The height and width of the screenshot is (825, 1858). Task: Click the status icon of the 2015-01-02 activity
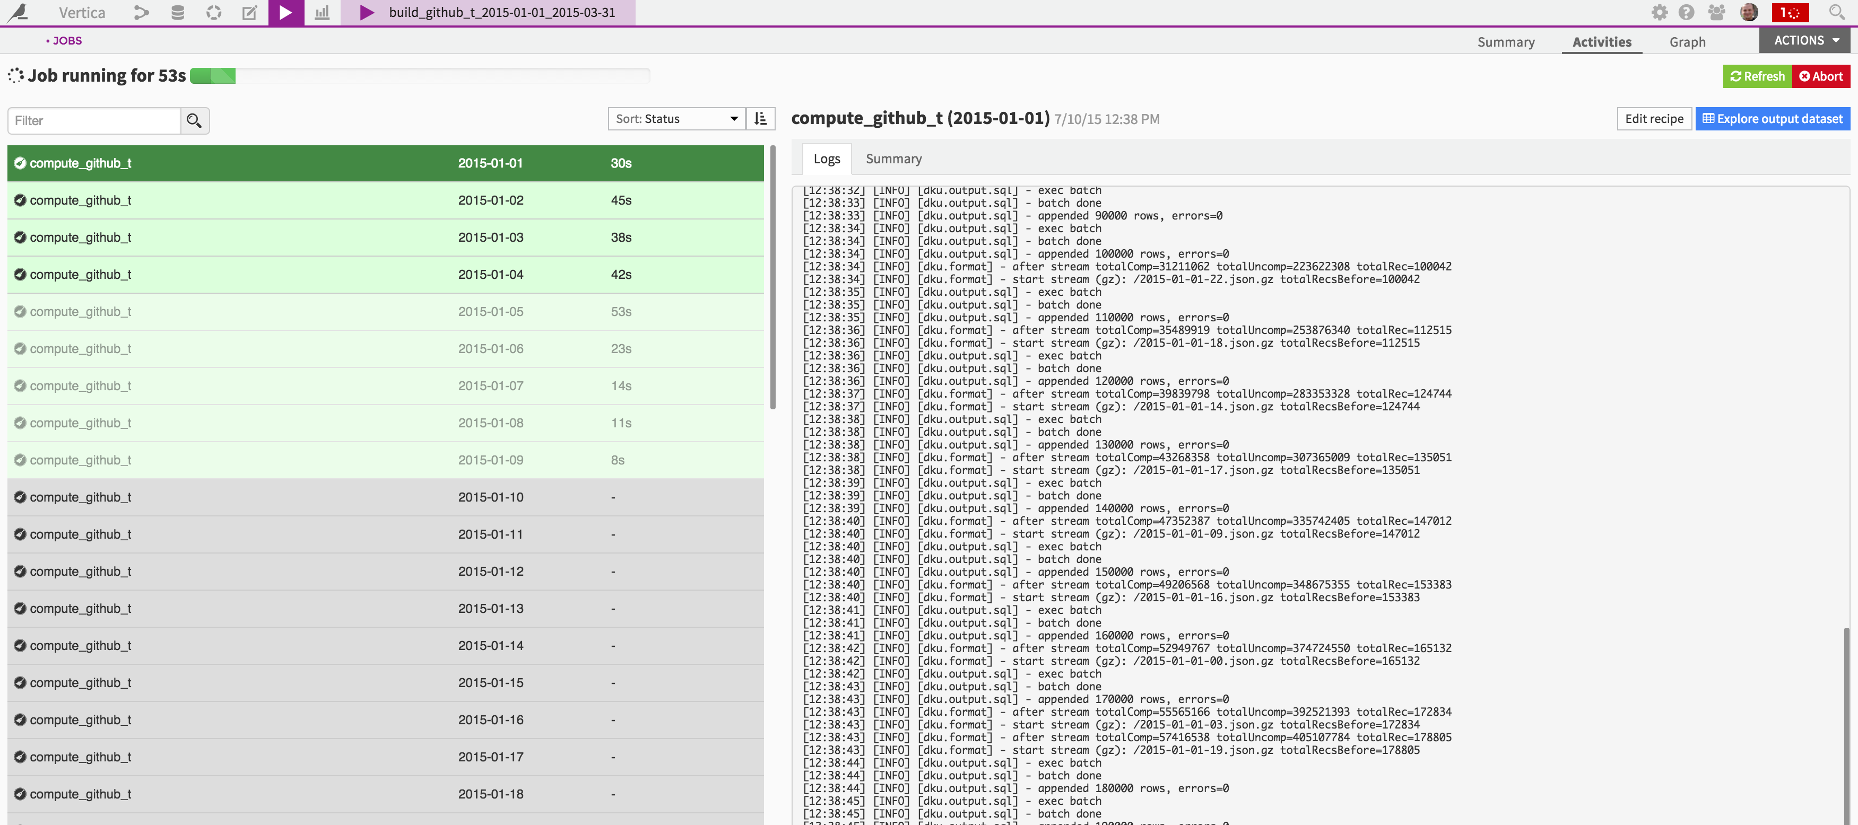pos(20,200)
